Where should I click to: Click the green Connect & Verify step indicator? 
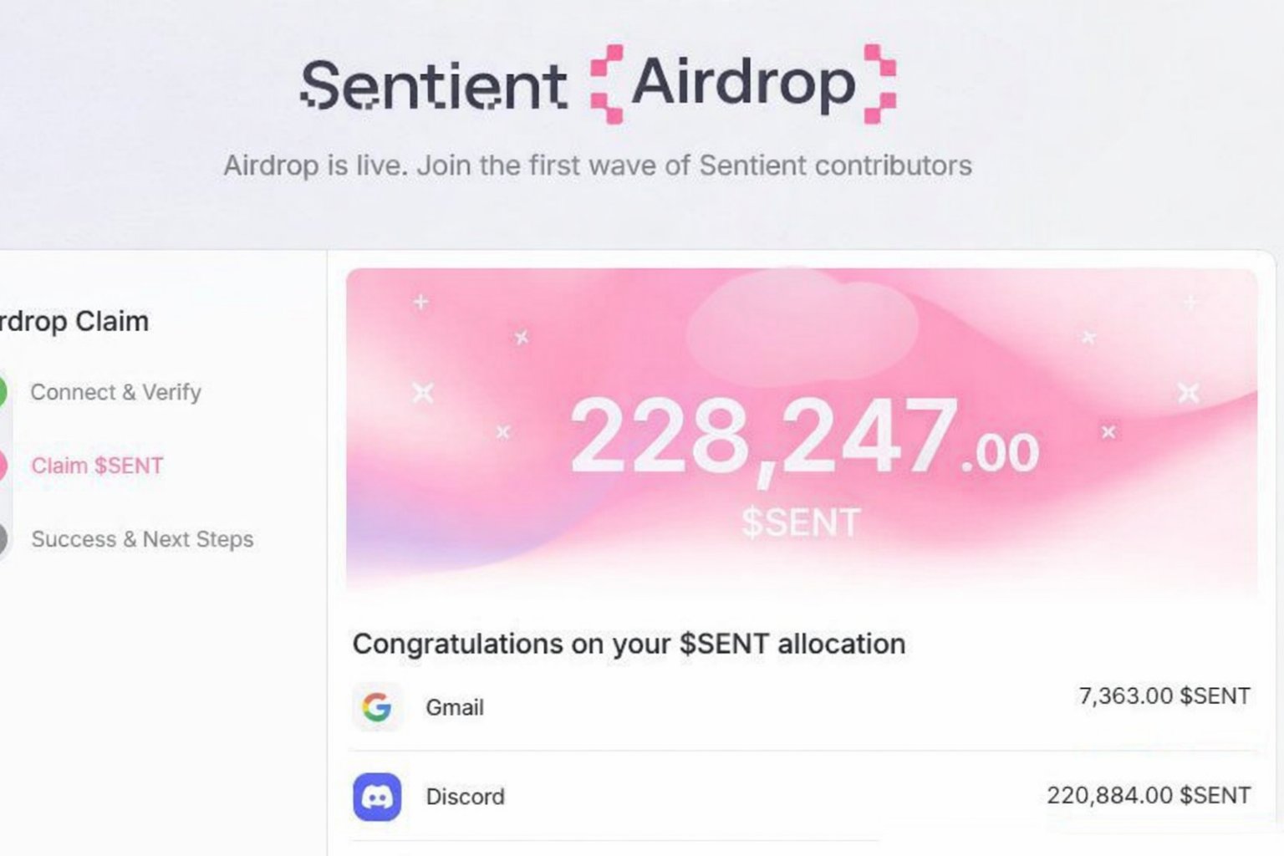click(x=3, y=392)
